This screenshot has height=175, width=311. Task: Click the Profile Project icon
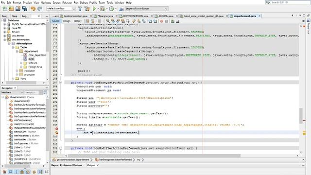tap(111, 9)
